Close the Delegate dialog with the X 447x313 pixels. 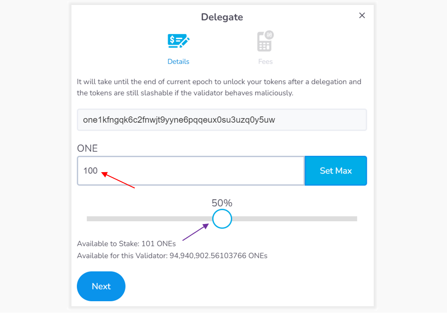[362, 15]
